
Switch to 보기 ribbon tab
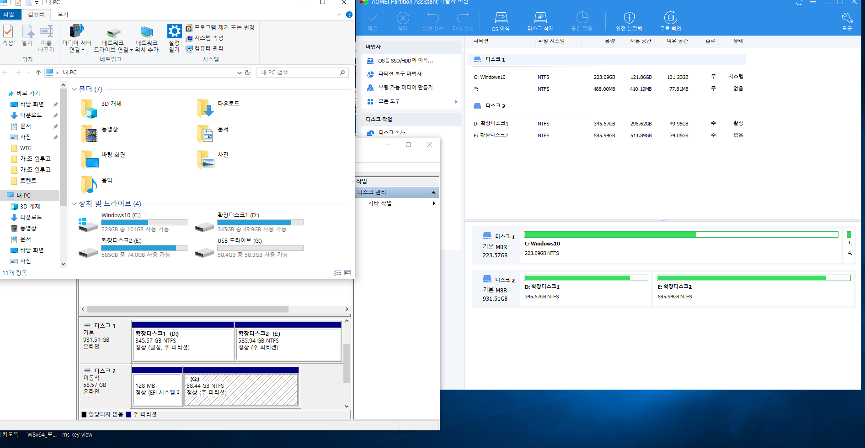coord(63,14)
